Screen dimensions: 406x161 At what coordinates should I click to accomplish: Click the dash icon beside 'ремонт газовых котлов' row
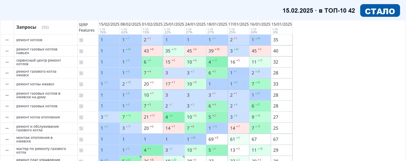click(x=7, y=106)
